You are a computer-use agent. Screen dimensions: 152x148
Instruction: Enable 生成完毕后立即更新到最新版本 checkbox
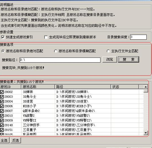click(x=46, y=37)
